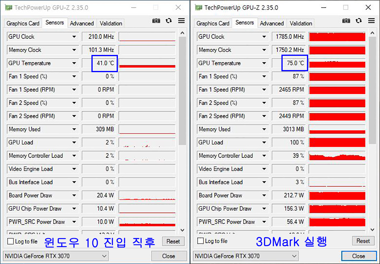Enable Log to file in the left window
Screen dimensions: 380x264
pos(11,241)
